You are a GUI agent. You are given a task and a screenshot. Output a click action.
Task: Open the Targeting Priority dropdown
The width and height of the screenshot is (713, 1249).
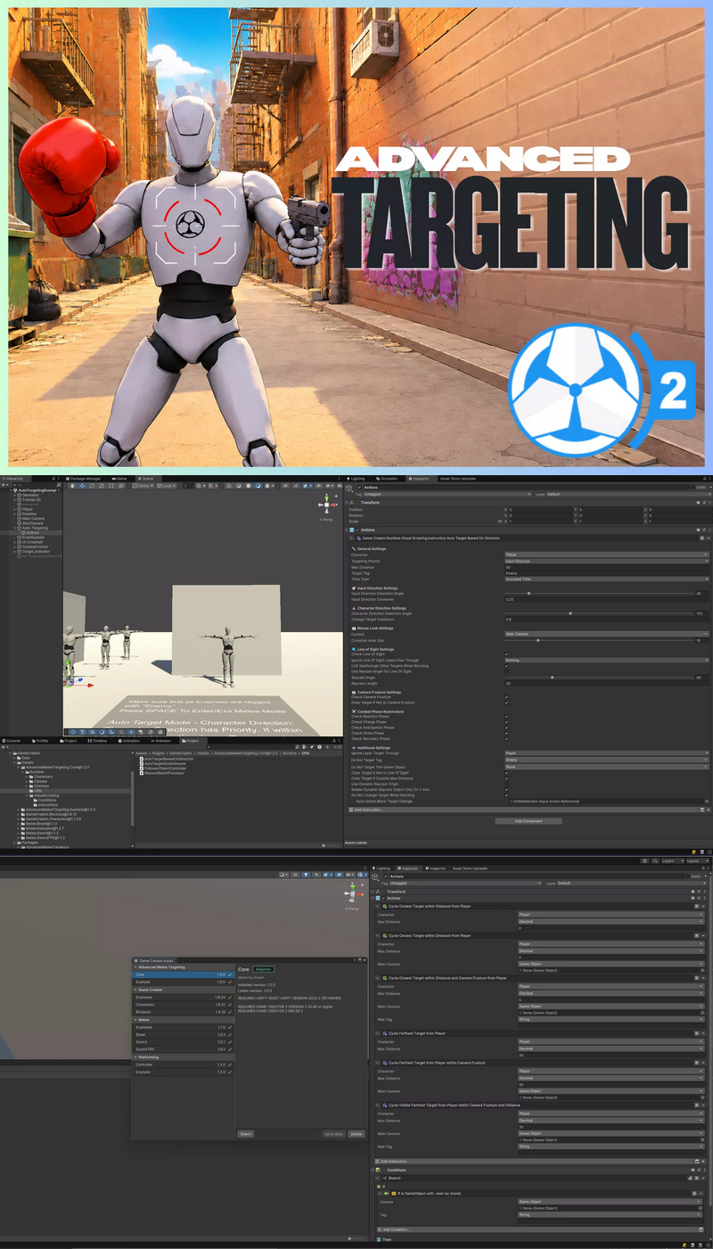607,561
